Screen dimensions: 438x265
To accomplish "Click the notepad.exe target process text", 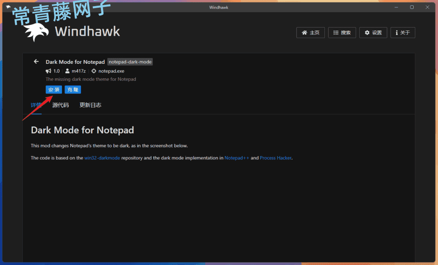I will pos(112,71).
